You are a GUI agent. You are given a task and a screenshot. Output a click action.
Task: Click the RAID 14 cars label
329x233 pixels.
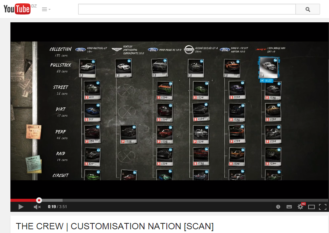(61, 156)
